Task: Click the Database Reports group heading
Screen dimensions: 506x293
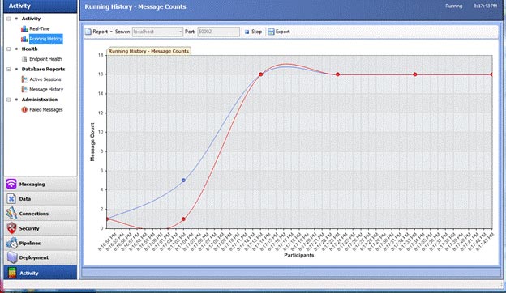Action: [43, 70]
